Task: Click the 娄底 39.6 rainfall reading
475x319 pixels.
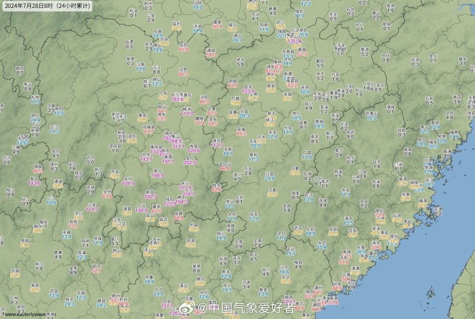Action: pos(142,117)
